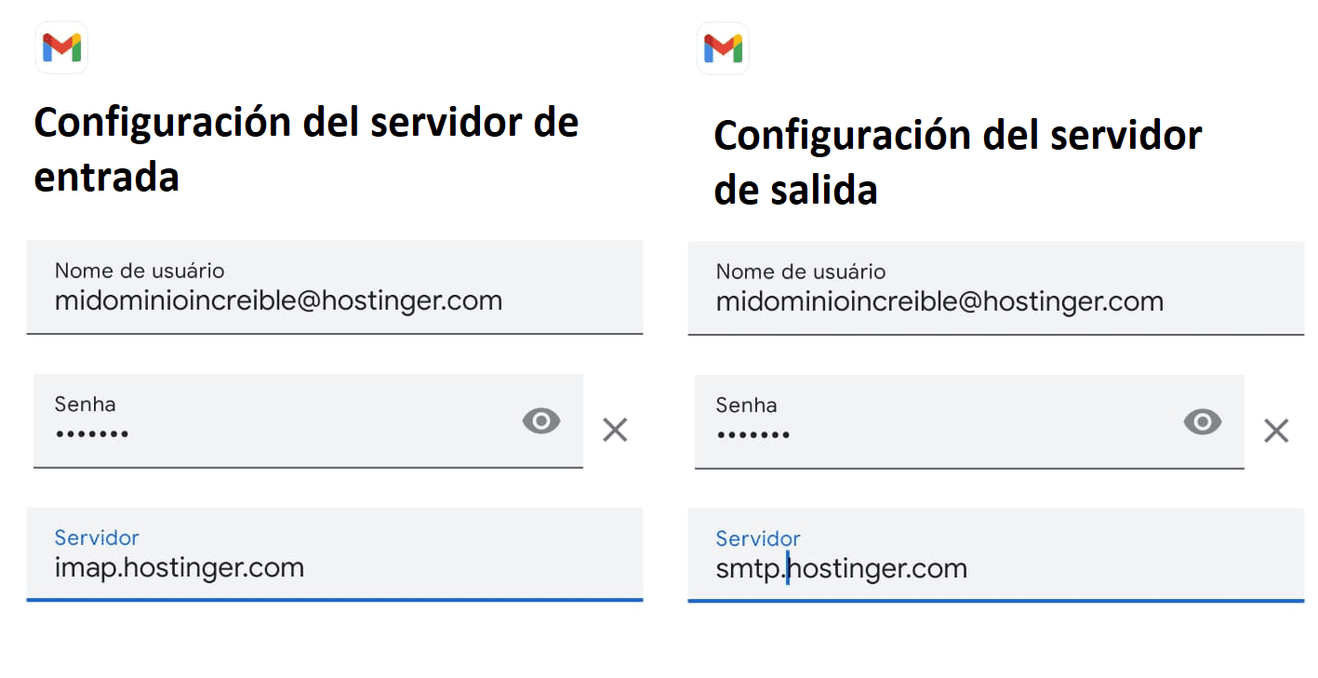Screen dimensions: 1318x678
Task: Click the blue Servidor label above imap address
Action: pyautogui.click(x=97, y=538)
